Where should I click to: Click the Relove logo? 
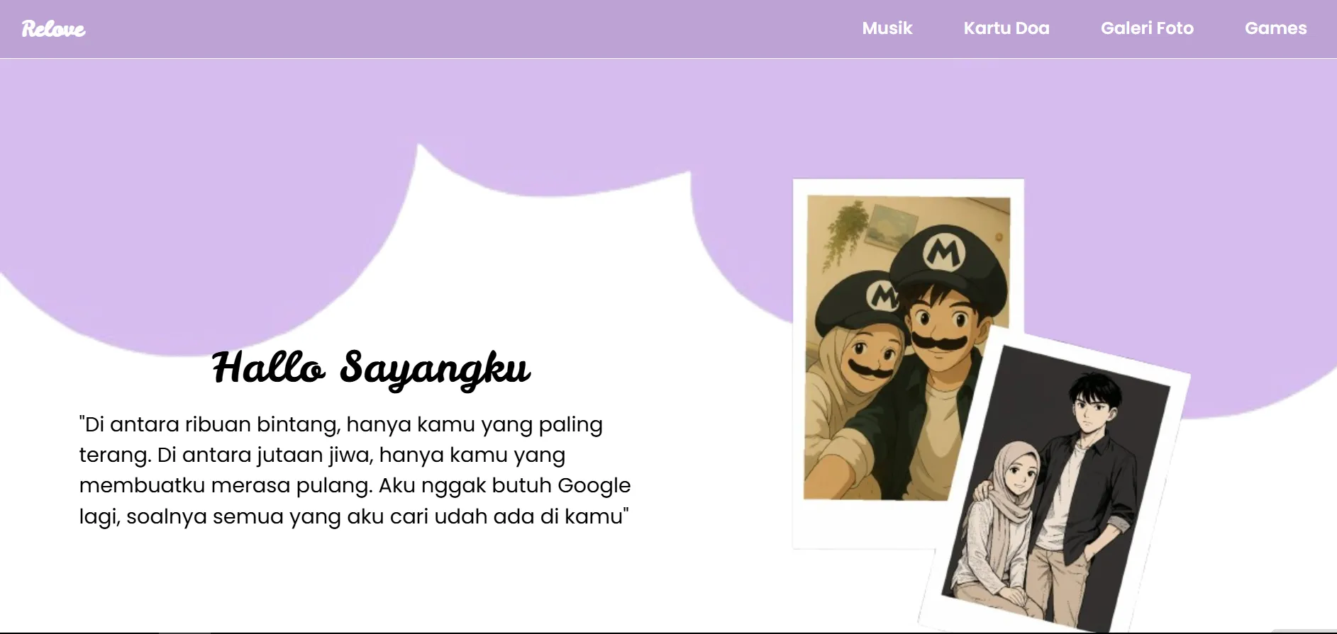point(53,29)
